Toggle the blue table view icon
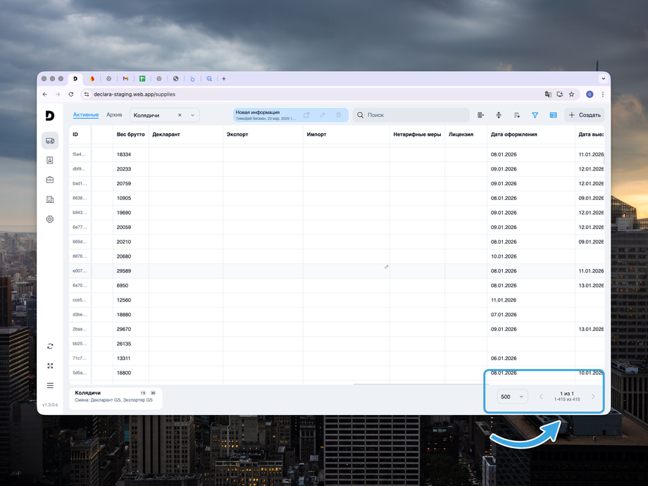The width and height of the screenshot is (648, 486). pos(553,115)
